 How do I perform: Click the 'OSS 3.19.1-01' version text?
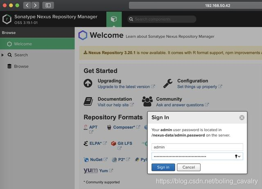(x=26, y=23)
